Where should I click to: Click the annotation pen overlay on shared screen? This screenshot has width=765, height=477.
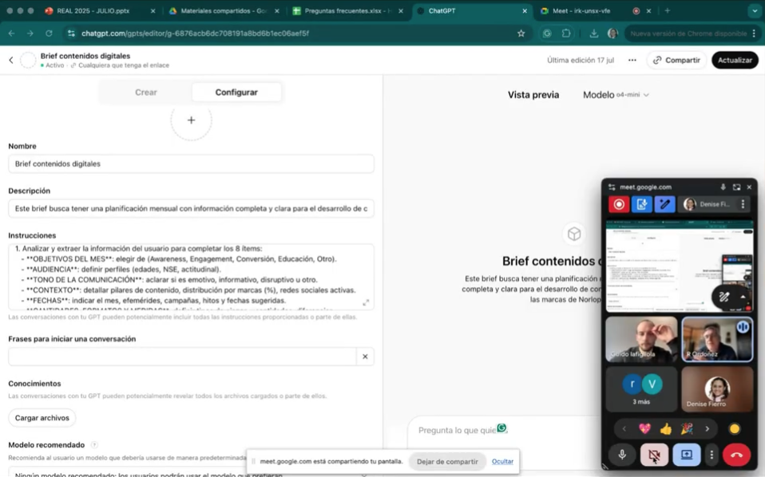(724, 297)
